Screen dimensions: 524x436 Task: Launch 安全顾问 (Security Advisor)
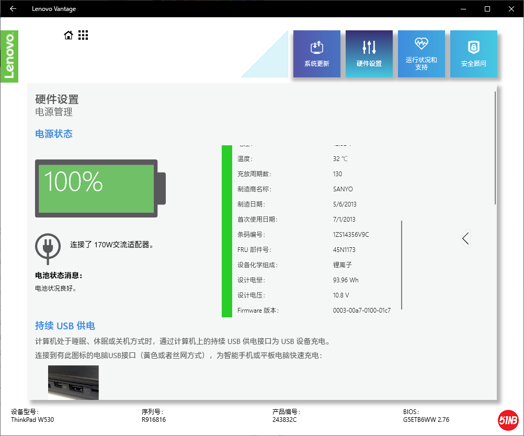473,54
